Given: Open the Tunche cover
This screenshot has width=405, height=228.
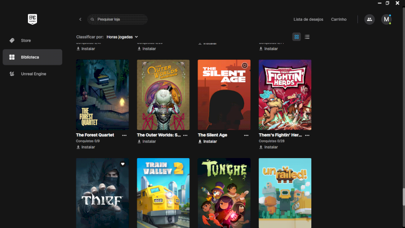Looking at the screenshot, I should 224,193.
